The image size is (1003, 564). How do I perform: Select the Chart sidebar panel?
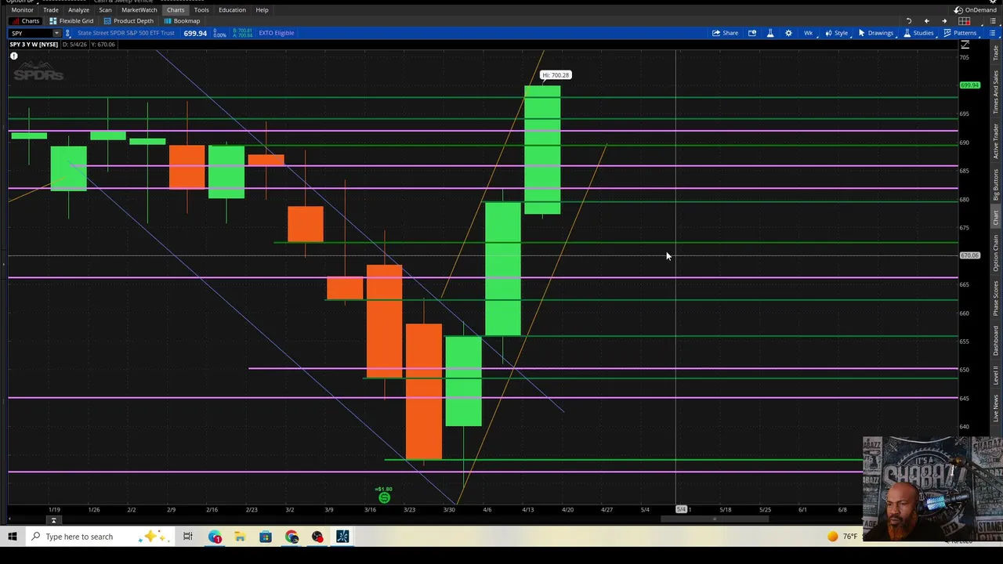coord(997,218)
